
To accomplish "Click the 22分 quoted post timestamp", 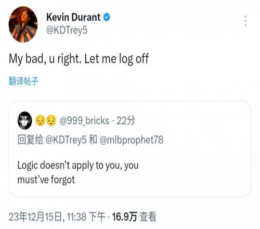I will pyautogui.click(x=126, y=120).
